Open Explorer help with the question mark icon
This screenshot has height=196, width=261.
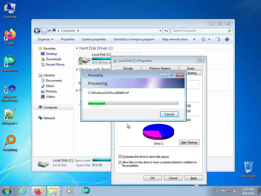point(227,39)
